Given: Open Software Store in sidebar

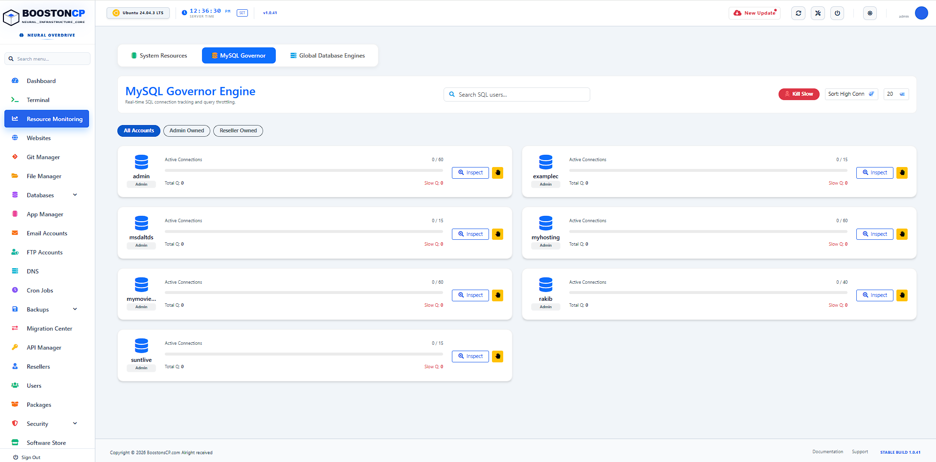Looking at the screenshot, I should pos(46,443).
